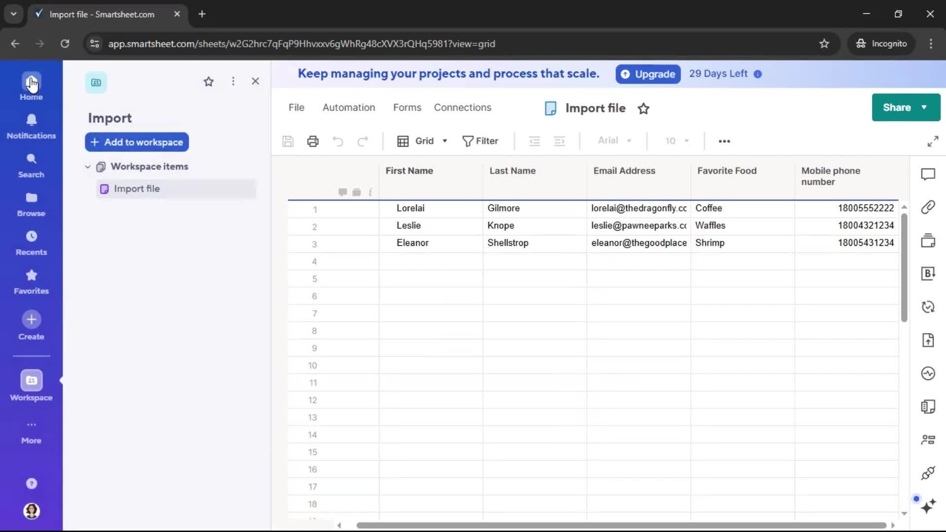Collapse the Workspace items tree

[x=87, y=166]
